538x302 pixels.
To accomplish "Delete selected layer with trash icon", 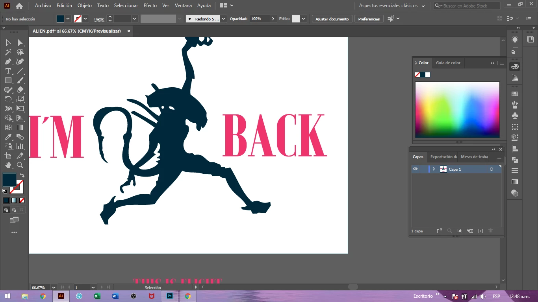I will tap(491, 231).
